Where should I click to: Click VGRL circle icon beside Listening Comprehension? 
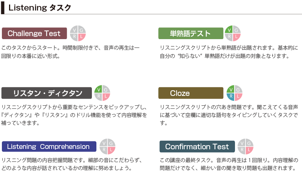point(107,147)
